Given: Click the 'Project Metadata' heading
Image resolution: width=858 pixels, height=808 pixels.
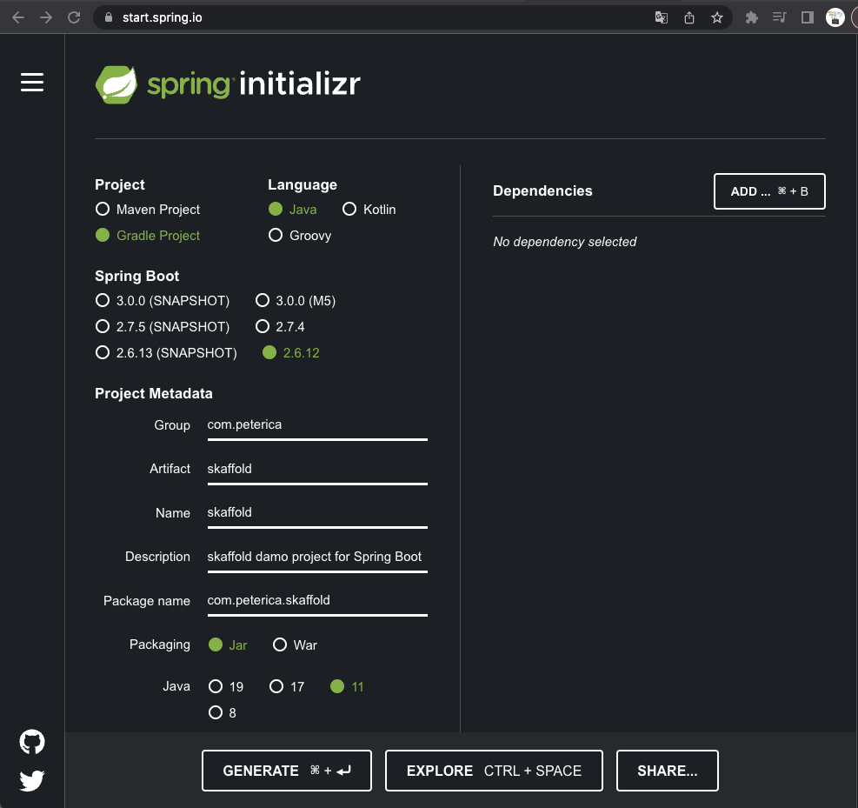Looking at the screenshot, I should tap(154, 394).
